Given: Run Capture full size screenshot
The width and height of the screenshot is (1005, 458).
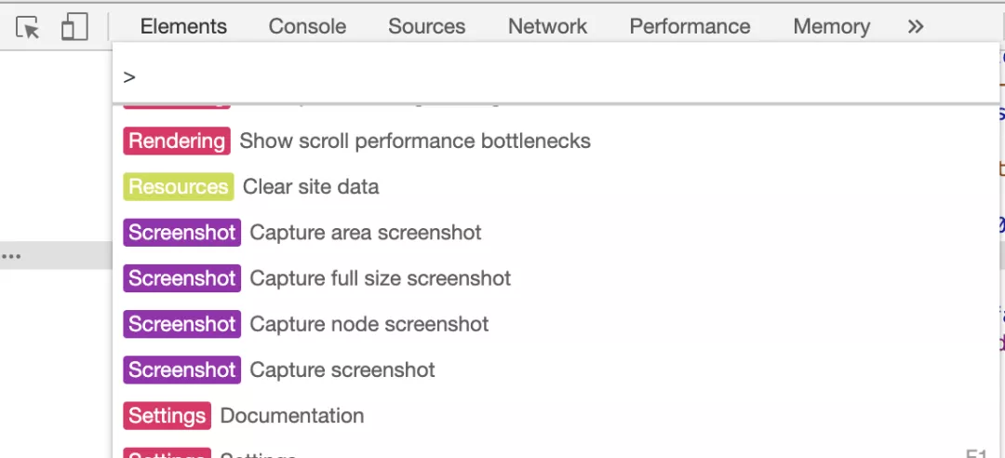Looking at the screenshot, I should (381, 278).
